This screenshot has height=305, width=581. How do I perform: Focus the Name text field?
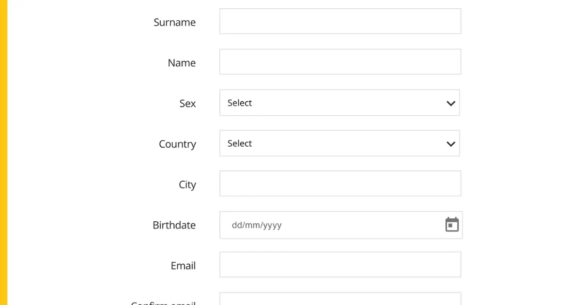pos(340,62)
